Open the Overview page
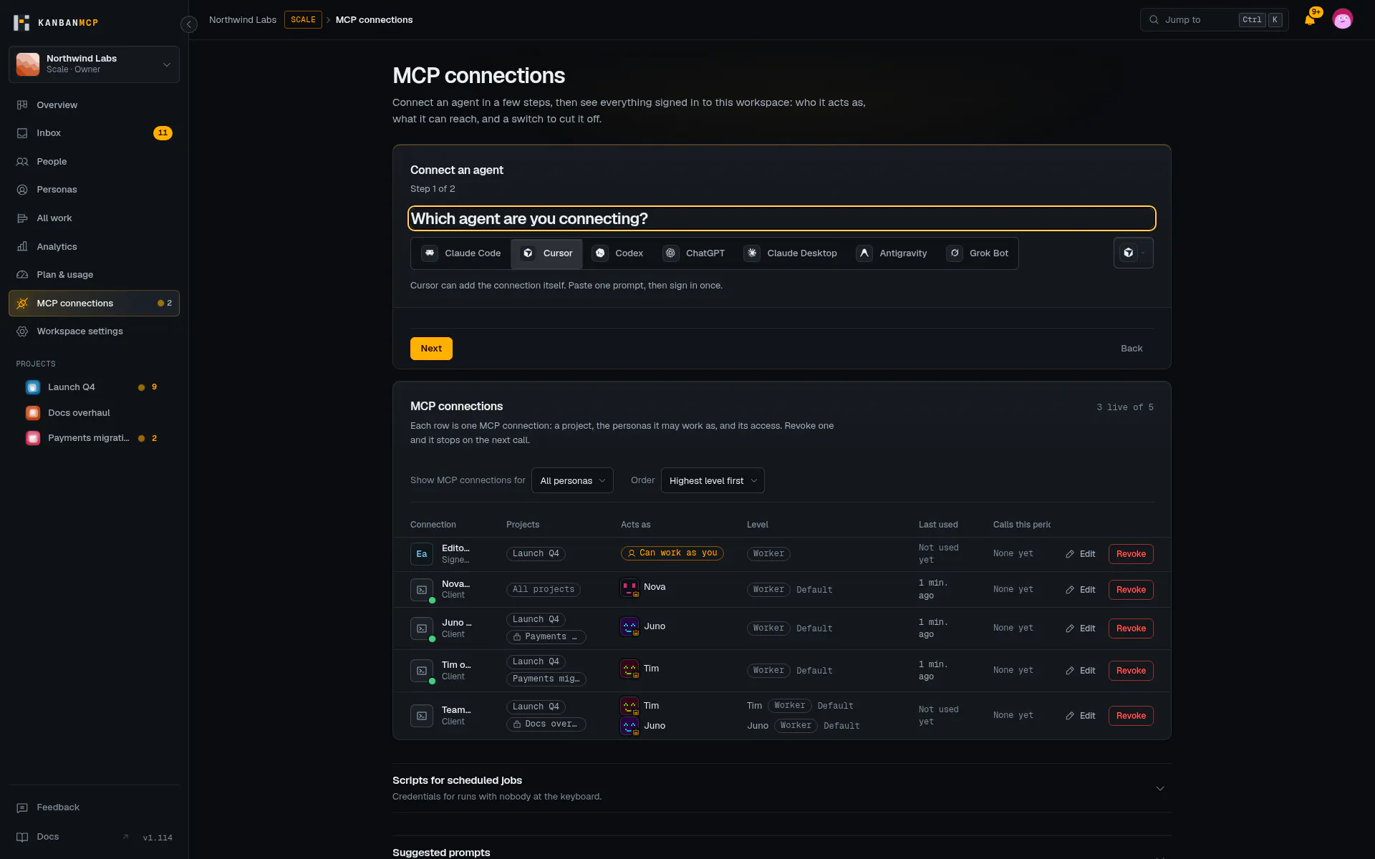 coord(94,105)
